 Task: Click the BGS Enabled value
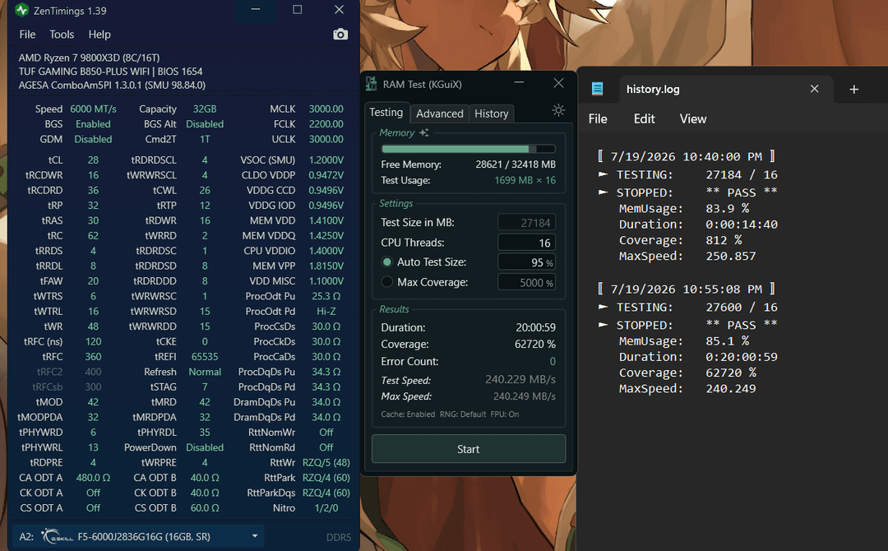tap(93, 124)
